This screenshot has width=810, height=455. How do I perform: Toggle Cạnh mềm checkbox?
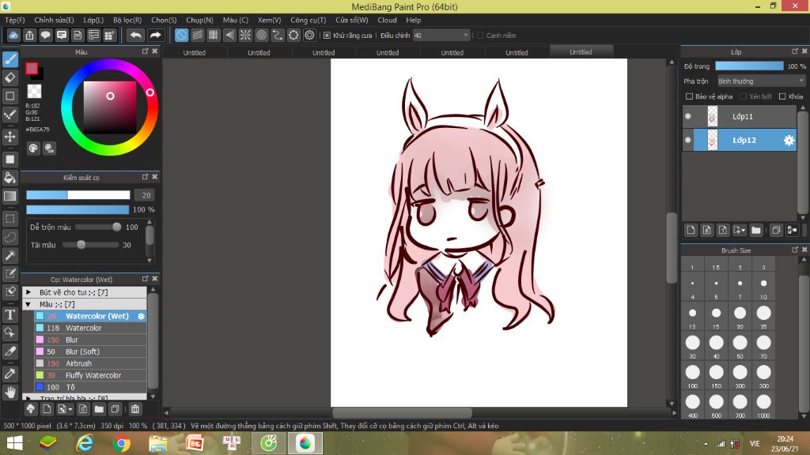pos(480,35)
